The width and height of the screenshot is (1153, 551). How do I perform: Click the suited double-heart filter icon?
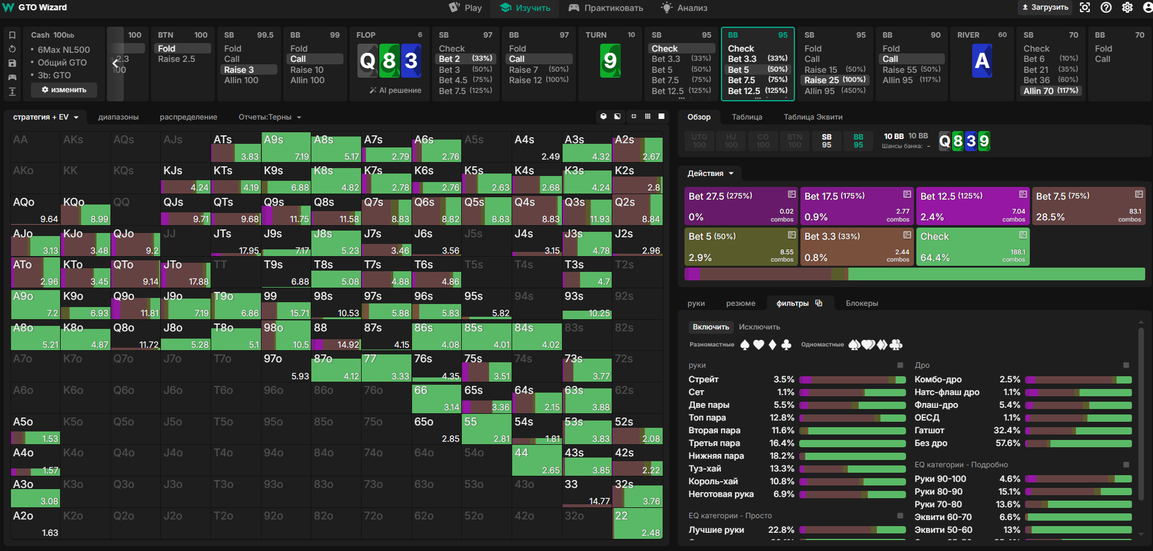868,345
